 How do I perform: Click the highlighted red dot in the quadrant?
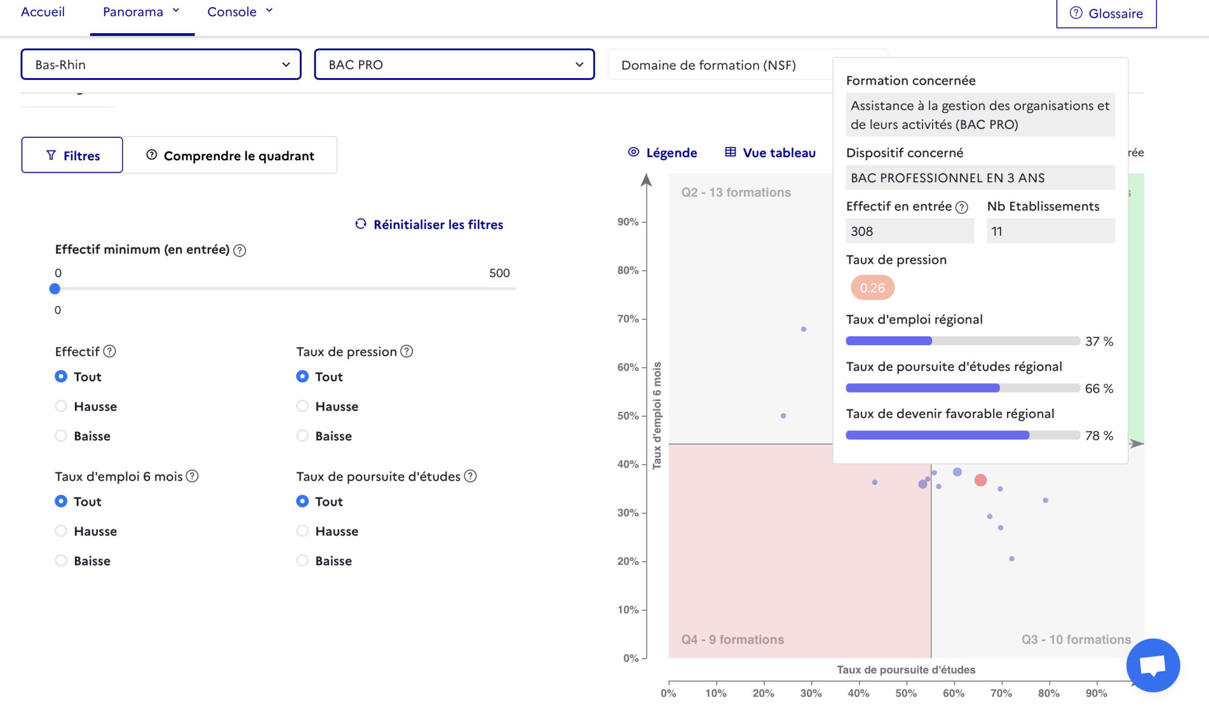tap(980, 480)
